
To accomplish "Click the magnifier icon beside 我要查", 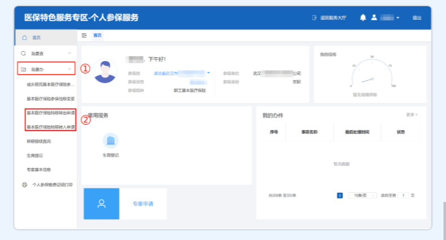I will pos(23,53).
